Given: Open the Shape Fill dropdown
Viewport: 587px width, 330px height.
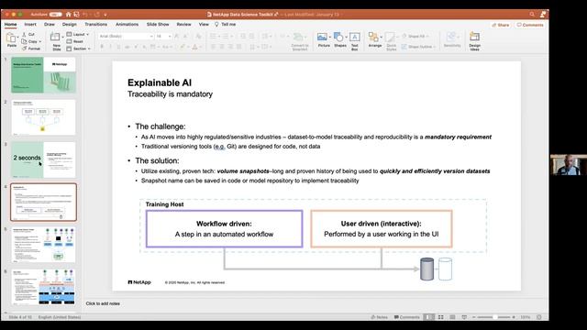Looking at the screenshot, I should click(x=415, y=37).
